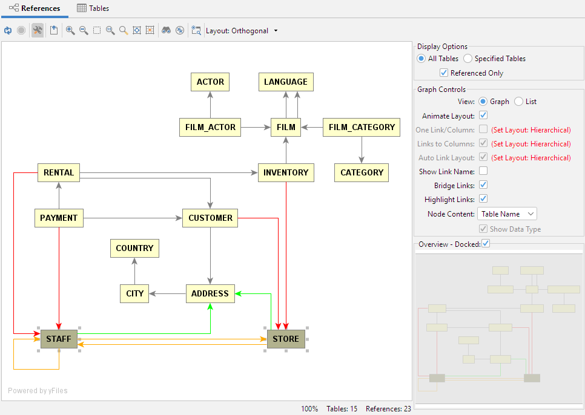Screen dimensions: 585x415
Task: Open search using the binoculars icon
Action: [x=167, y=30]
